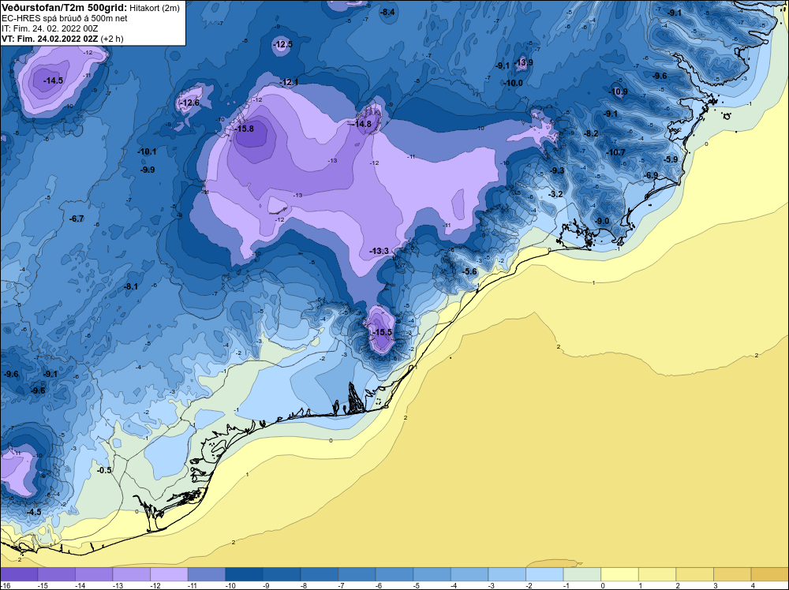The image size is (789, 590).
Task: Select legend swatch between -7 and -6
Action: tap(357, 574)
